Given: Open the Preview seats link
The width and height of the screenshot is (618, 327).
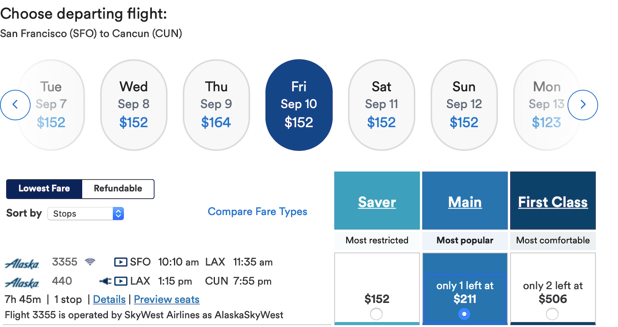Looking at the screenshot, I should 167,300.
